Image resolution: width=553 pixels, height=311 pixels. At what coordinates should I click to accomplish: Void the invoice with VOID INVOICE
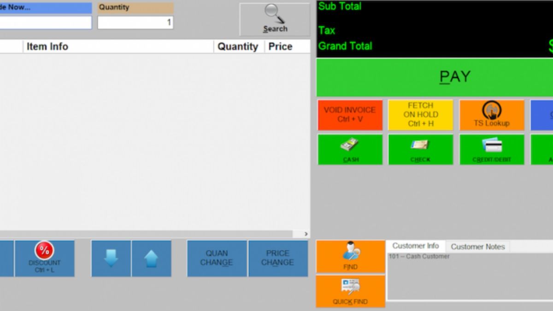click(350, 115)
